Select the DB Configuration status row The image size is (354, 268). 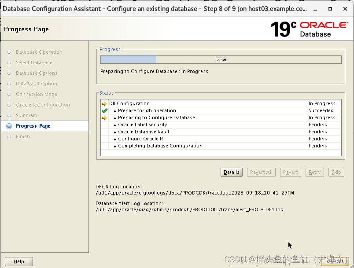tap(221, 103)
